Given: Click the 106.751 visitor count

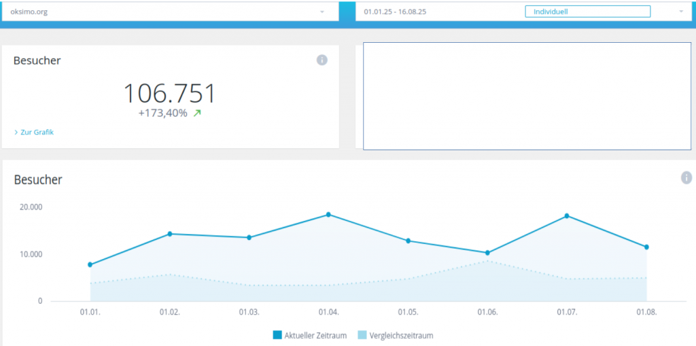Looking at the screenshot, I should (169, 93).
